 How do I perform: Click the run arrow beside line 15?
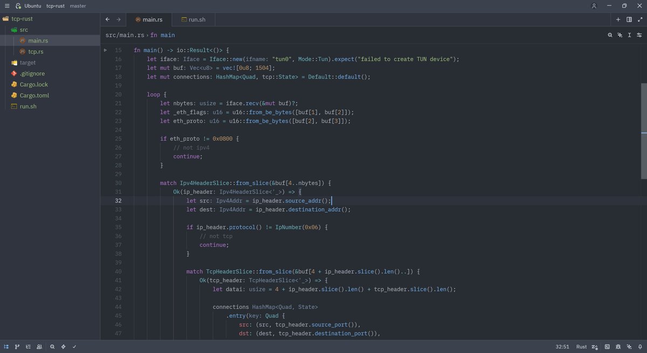pos(106,50)
